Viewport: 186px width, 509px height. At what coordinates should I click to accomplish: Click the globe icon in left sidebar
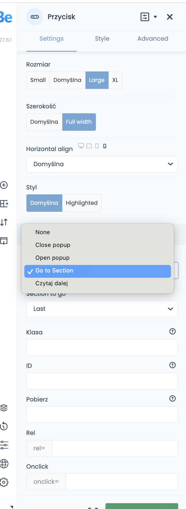point(4,464)
